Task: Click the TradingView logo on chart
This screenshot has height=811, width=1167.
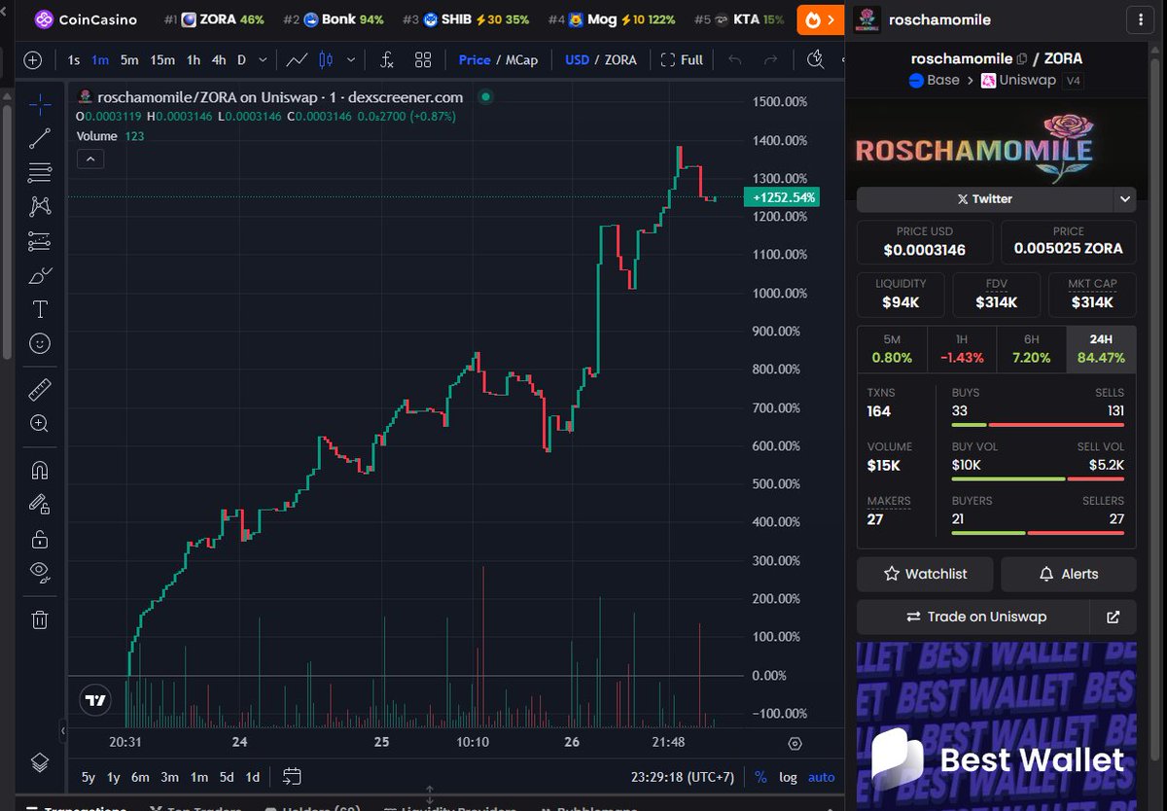Action: tap(94, 700)
